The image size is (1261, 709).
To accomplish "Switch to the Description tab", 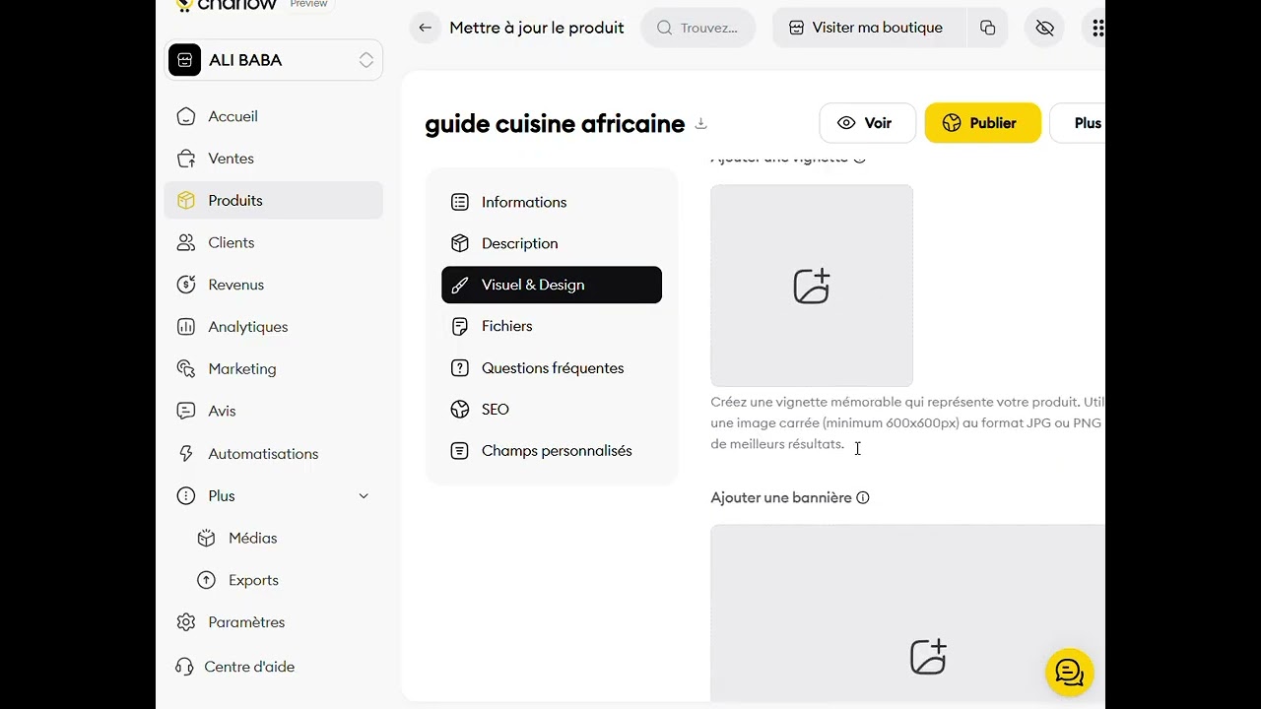I will point(552,243).
